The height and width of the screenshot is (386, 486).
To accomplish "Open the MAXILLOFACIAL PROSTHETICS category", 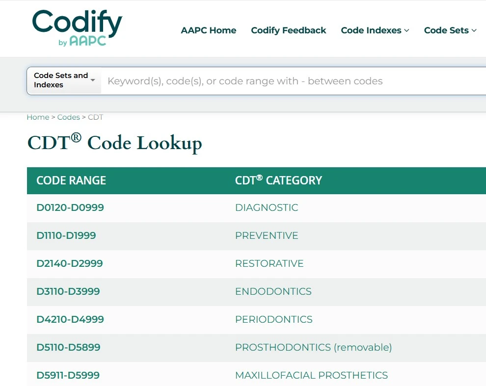I will tap(311, 375).
